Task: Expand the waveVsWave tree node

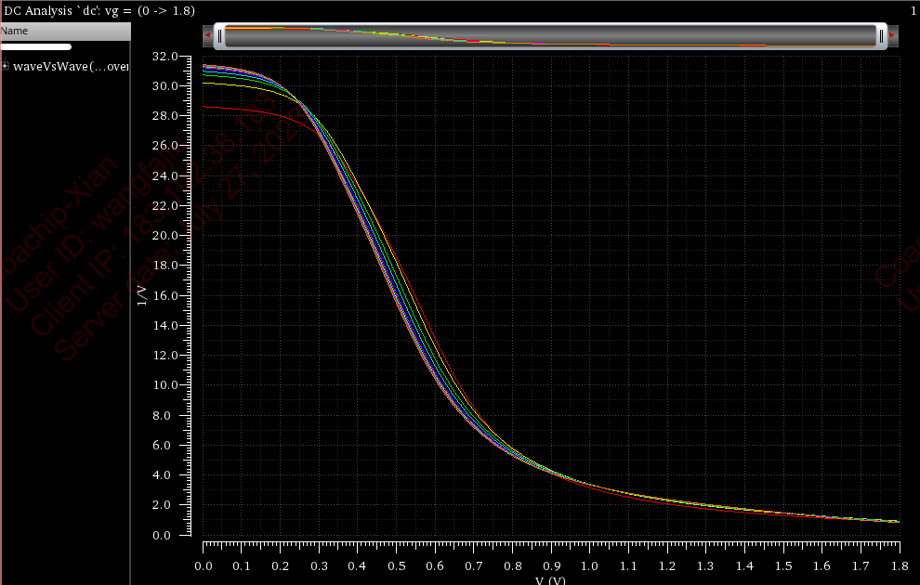Action: pos(6,66)
